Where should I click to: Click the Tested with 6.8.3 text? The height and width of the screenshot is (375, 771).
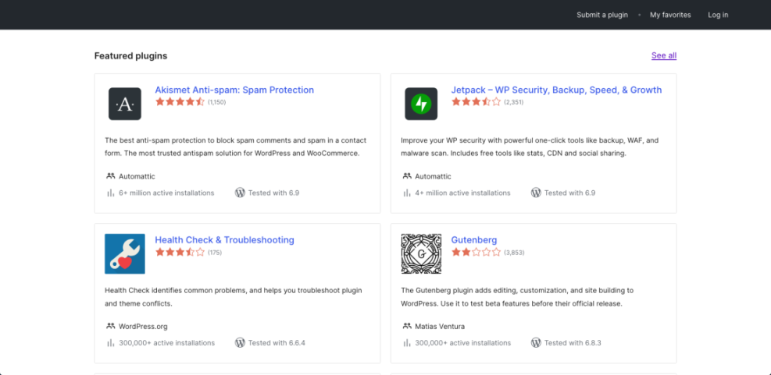573,343
